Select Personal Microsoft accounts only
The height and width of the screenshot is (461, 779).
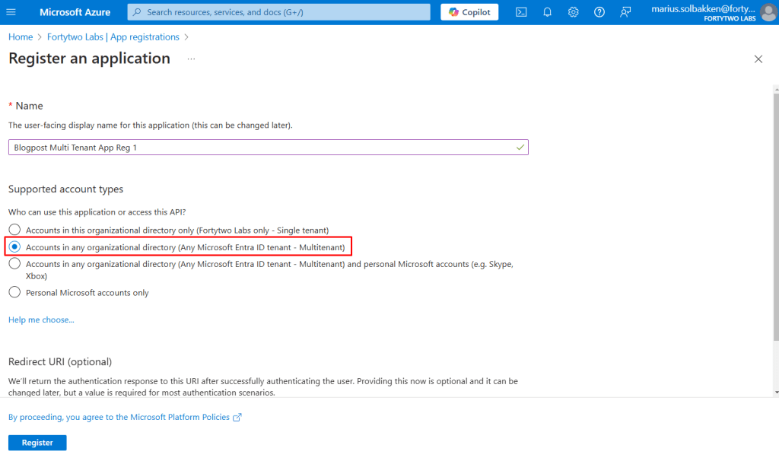(x=14, y=292)
